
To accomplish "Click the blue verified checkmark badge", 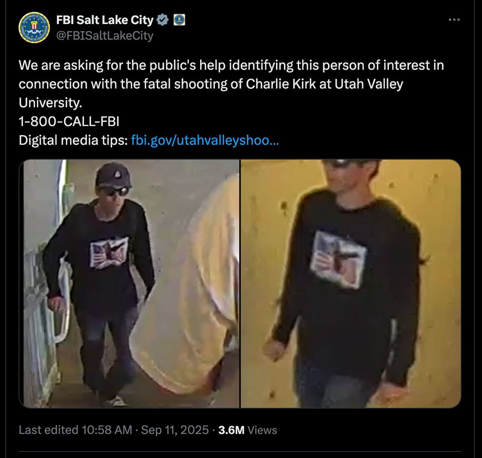I will click(x=163, y=20).
